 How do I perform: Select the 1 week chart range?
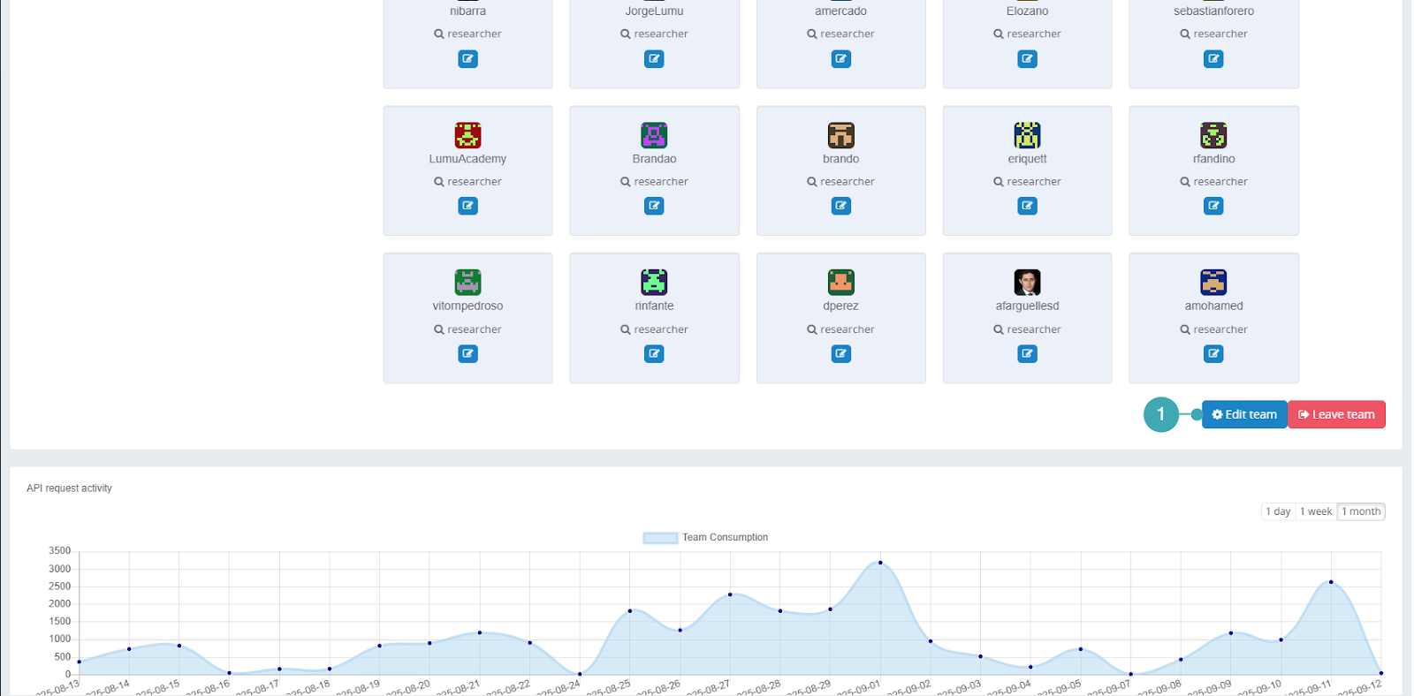point(1315,511)
